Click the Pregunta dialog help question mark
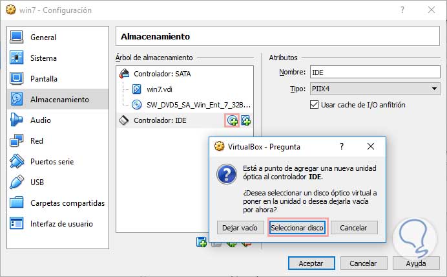 click(342, 147)
